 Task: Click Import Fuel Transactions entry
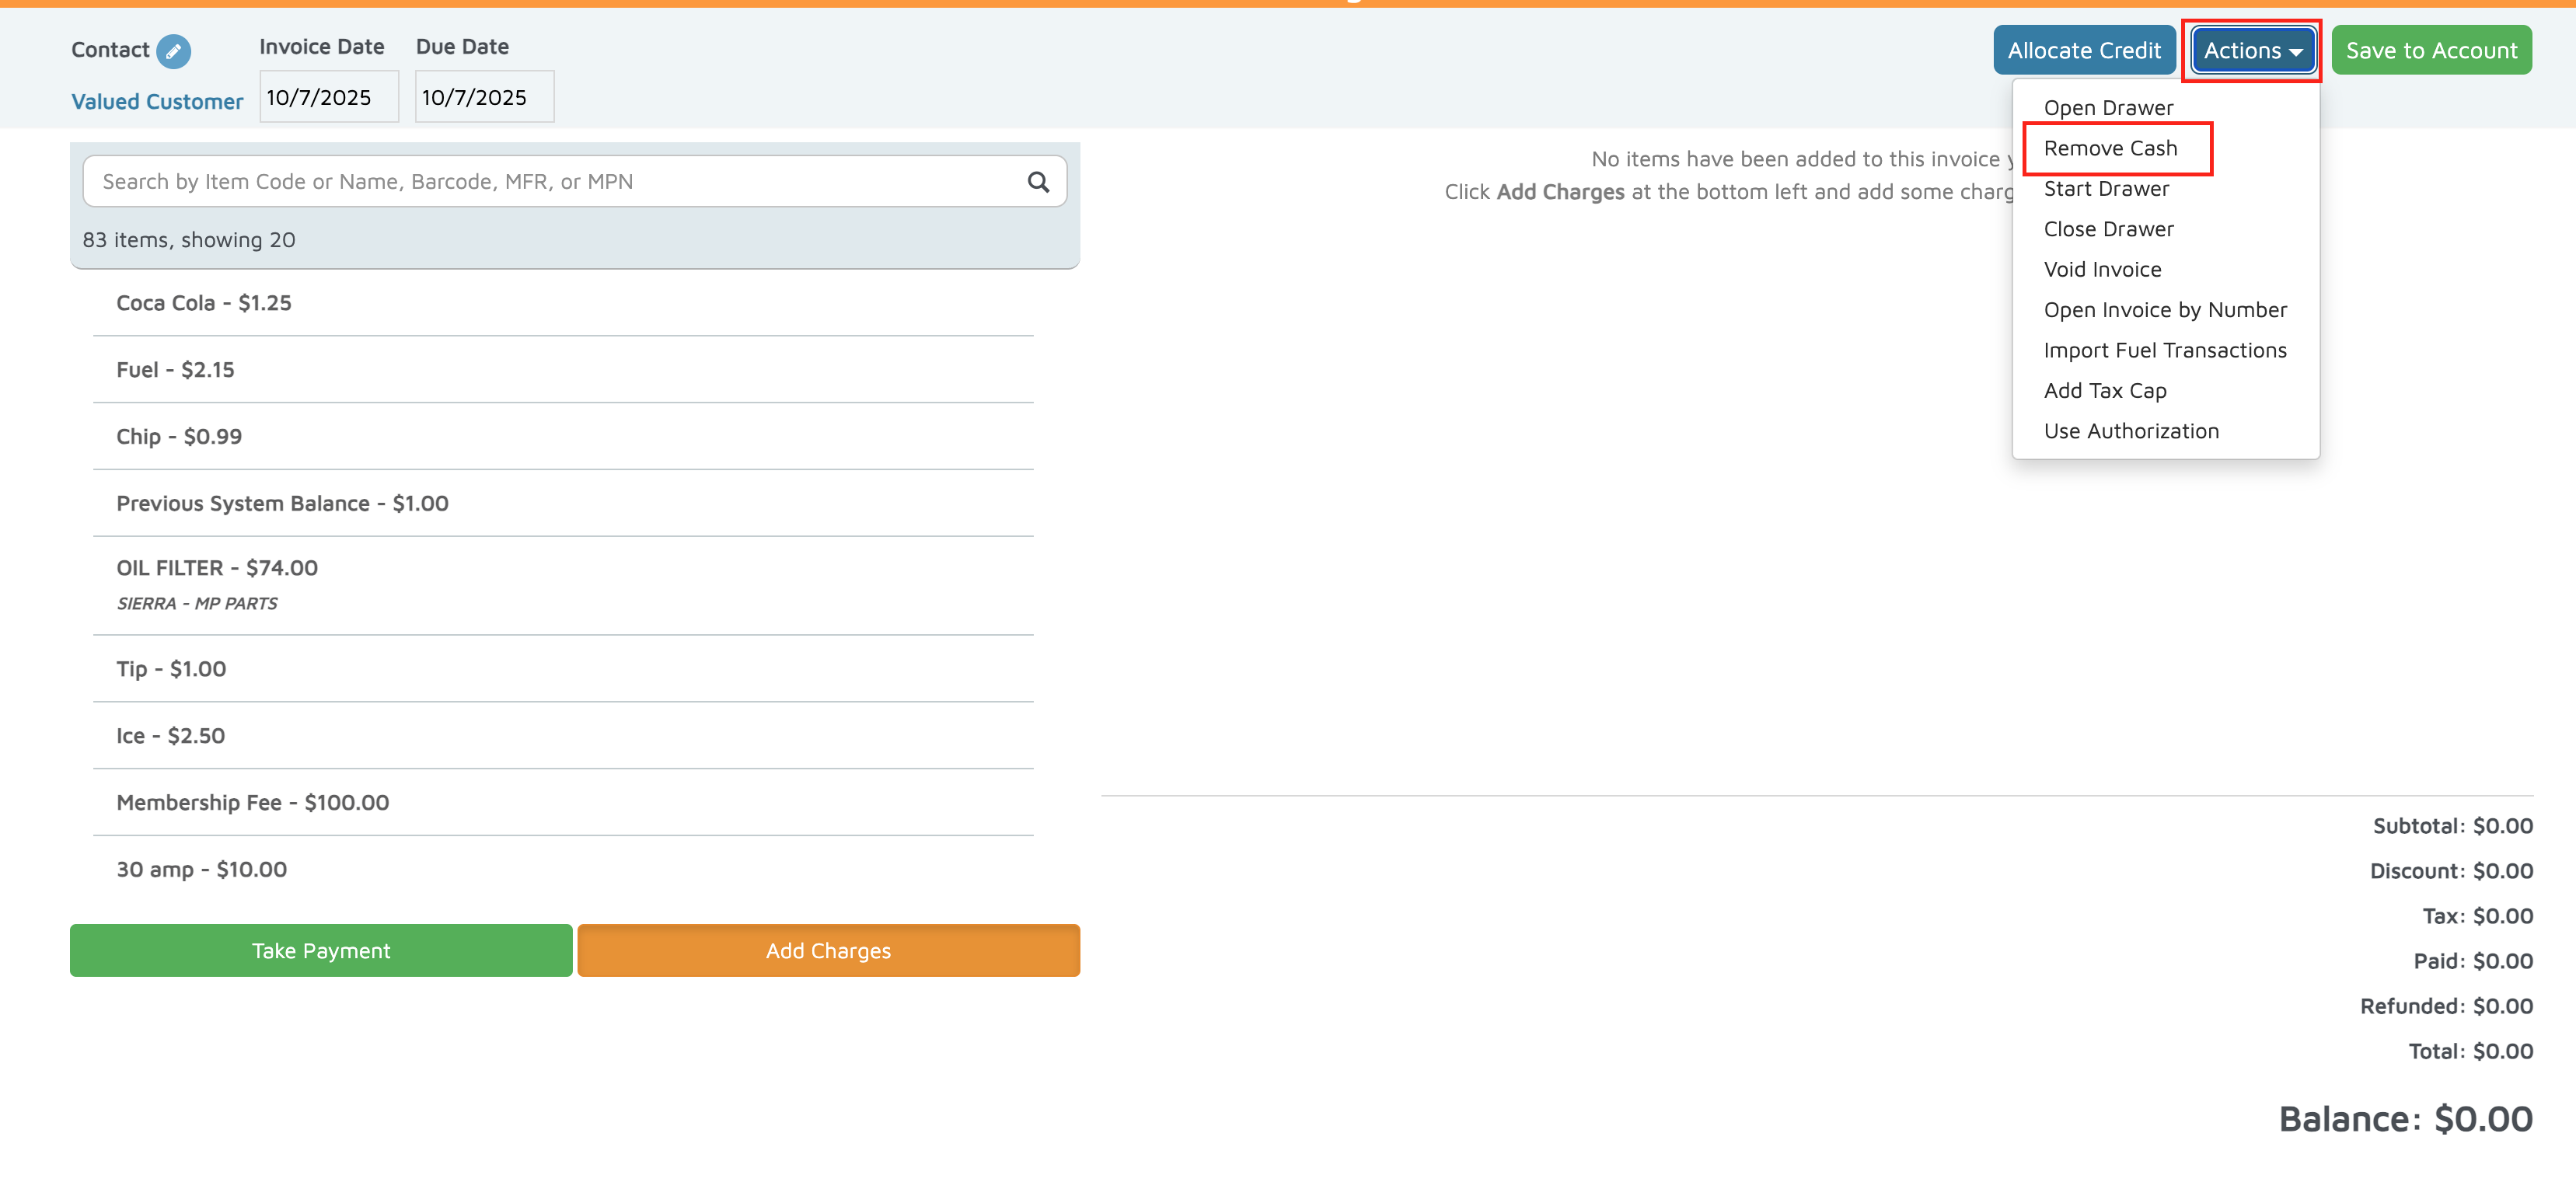2165,350
